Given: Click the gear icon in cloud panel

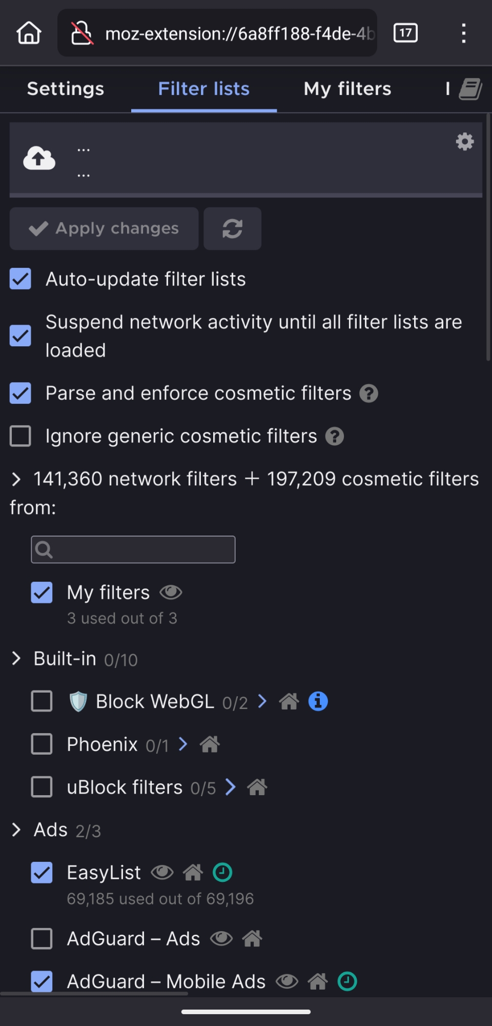Looking at the screenshot, I should (x=465, y=142).
